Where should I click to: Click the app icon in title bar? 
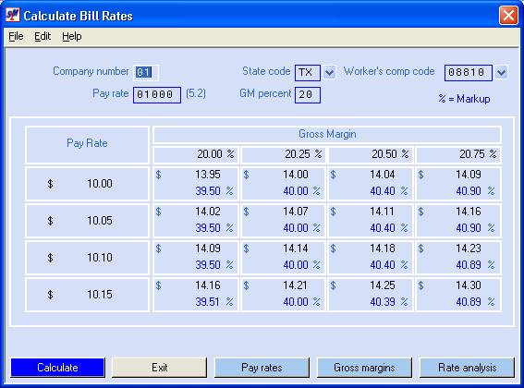13,15
